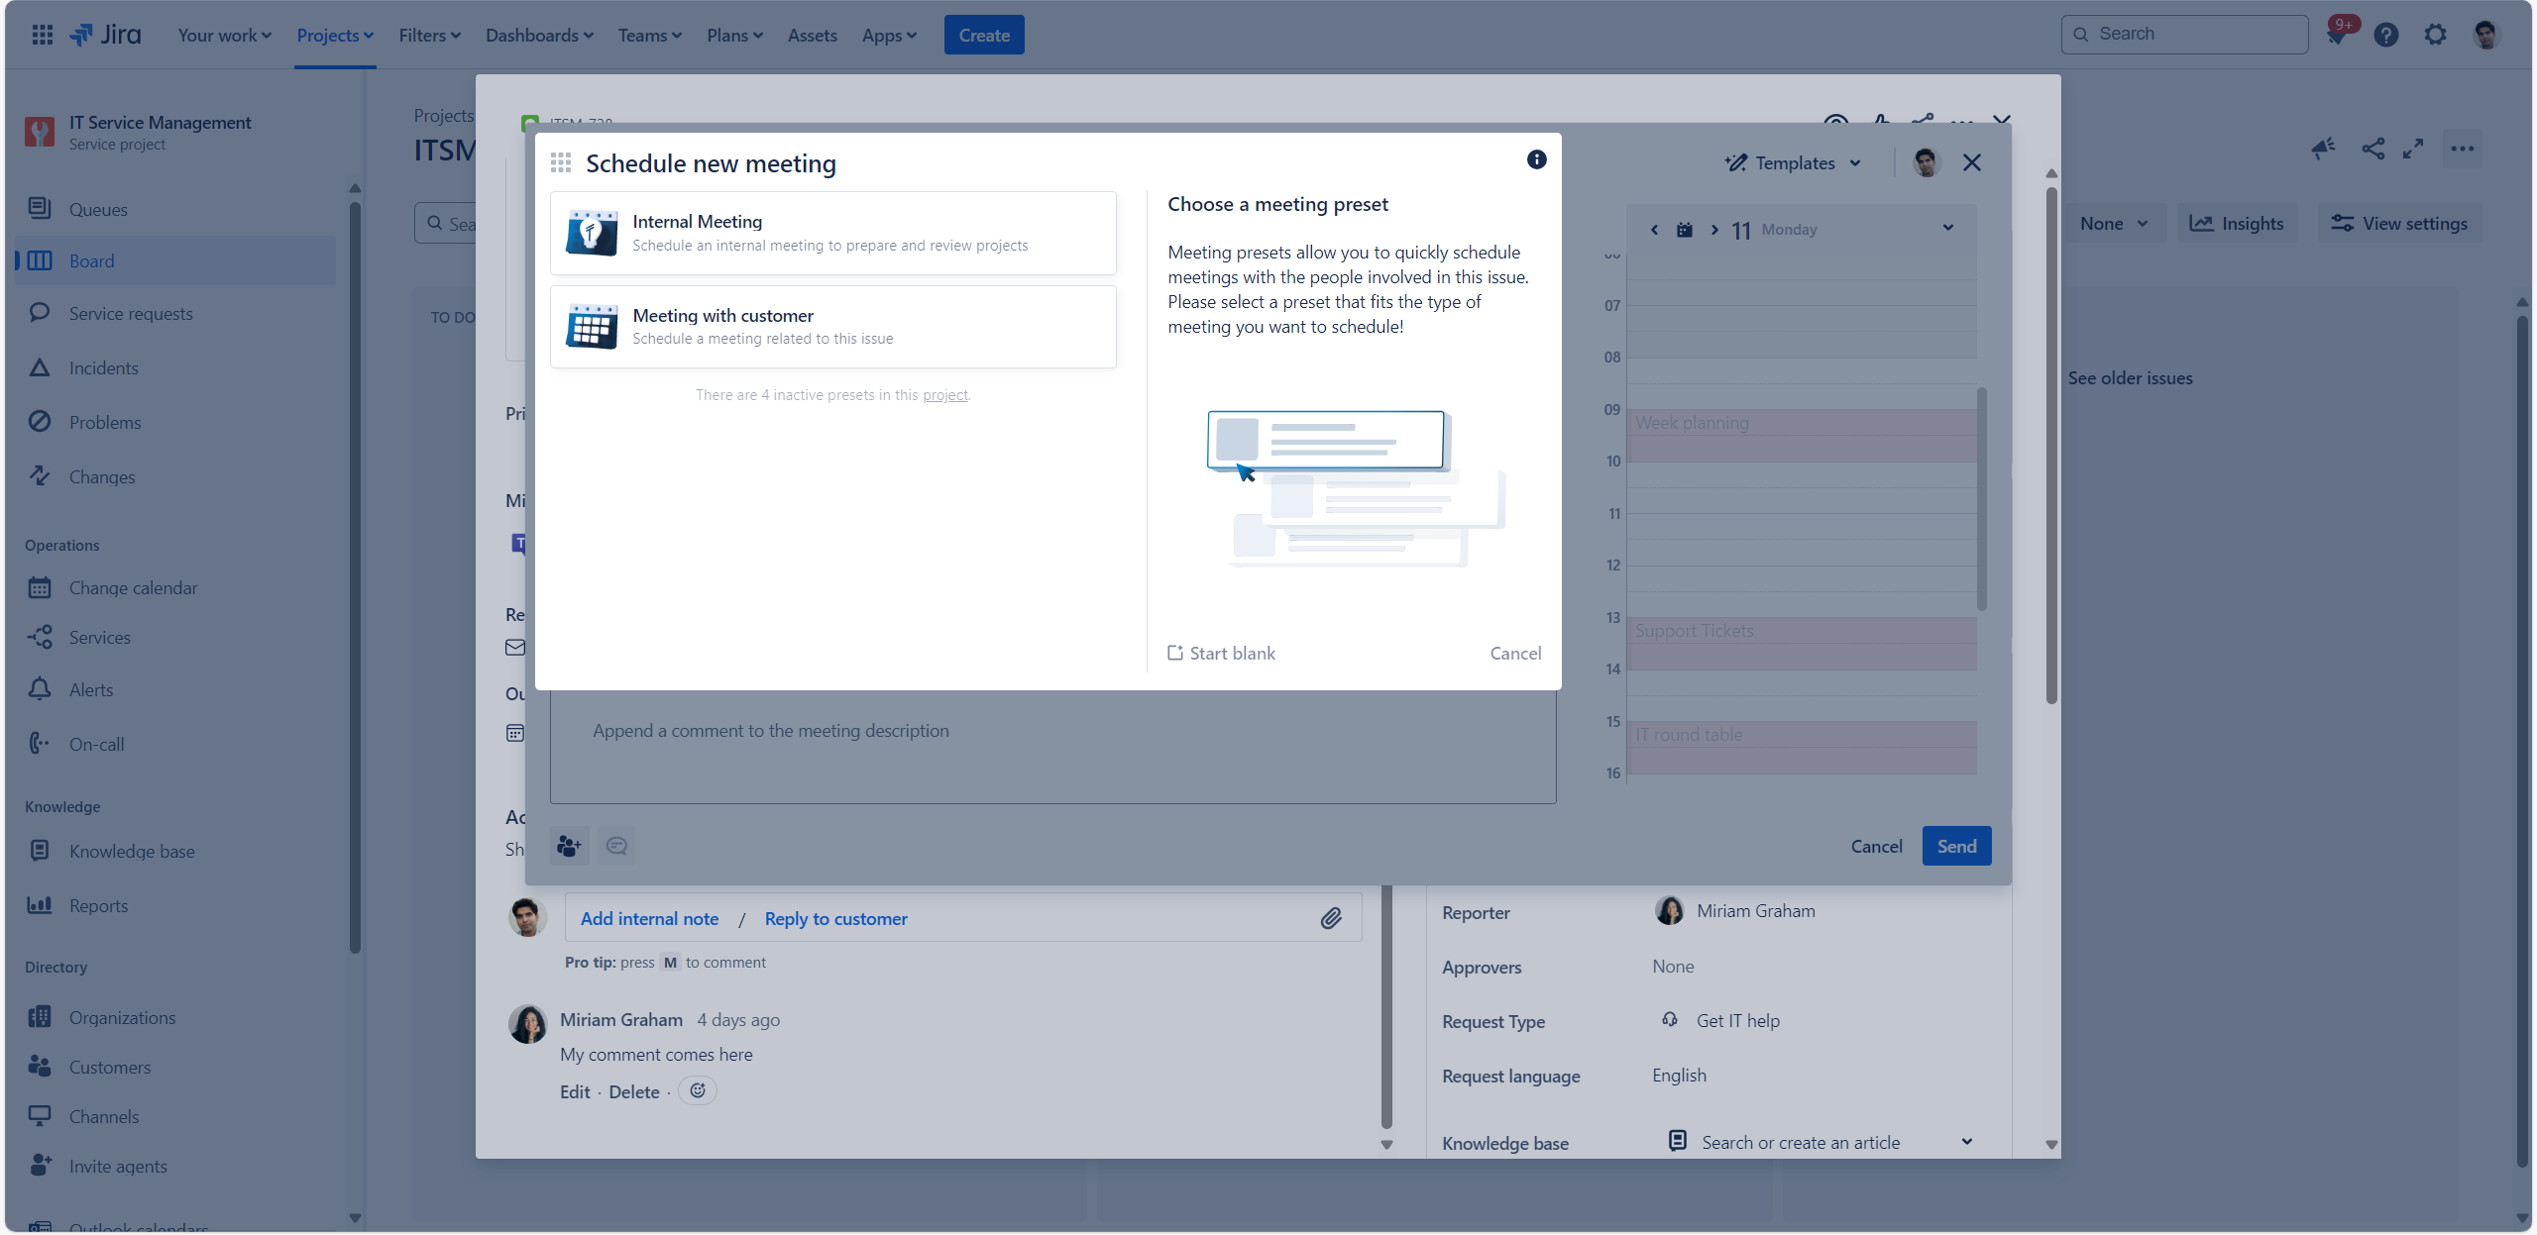Click the attachment paperclip icon
Viewport: 2537px width, 1235px height.
[x=1331, y=918]
